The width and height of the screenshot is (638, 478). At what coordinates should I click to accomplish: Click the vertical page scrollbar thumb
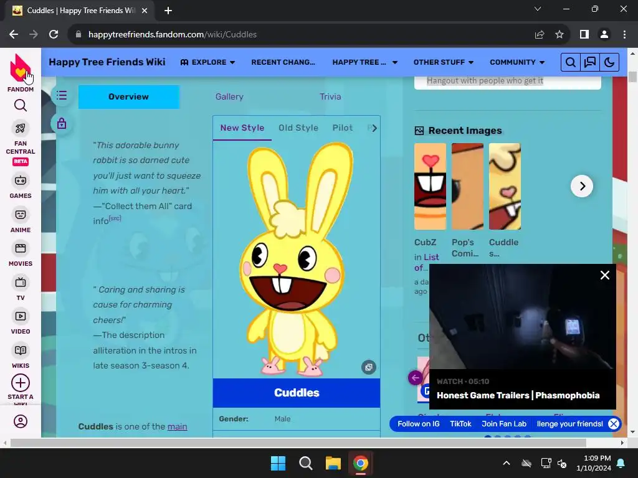[632, 77]
